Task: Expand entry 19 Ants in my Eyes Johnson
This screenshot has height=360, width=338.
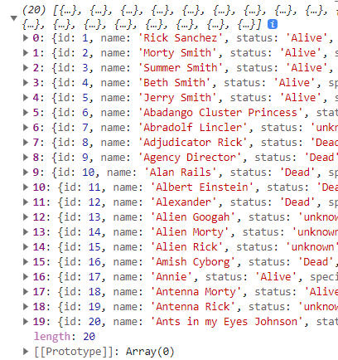Action: point(26,321)
